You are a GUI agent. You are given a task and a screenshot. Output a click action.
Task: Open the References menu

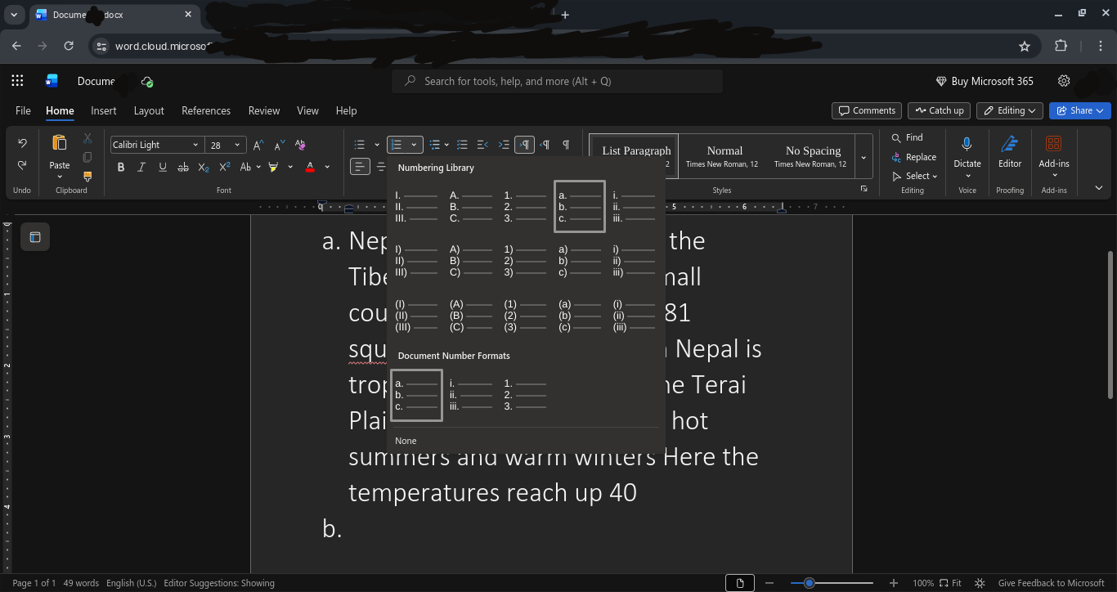[205, 110]
